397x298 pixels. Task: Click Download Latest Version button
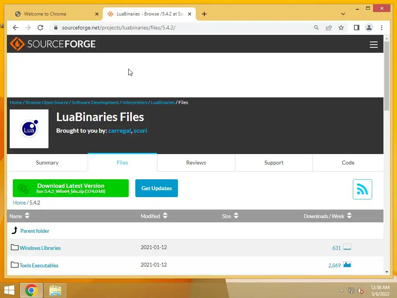pos(71,188)
